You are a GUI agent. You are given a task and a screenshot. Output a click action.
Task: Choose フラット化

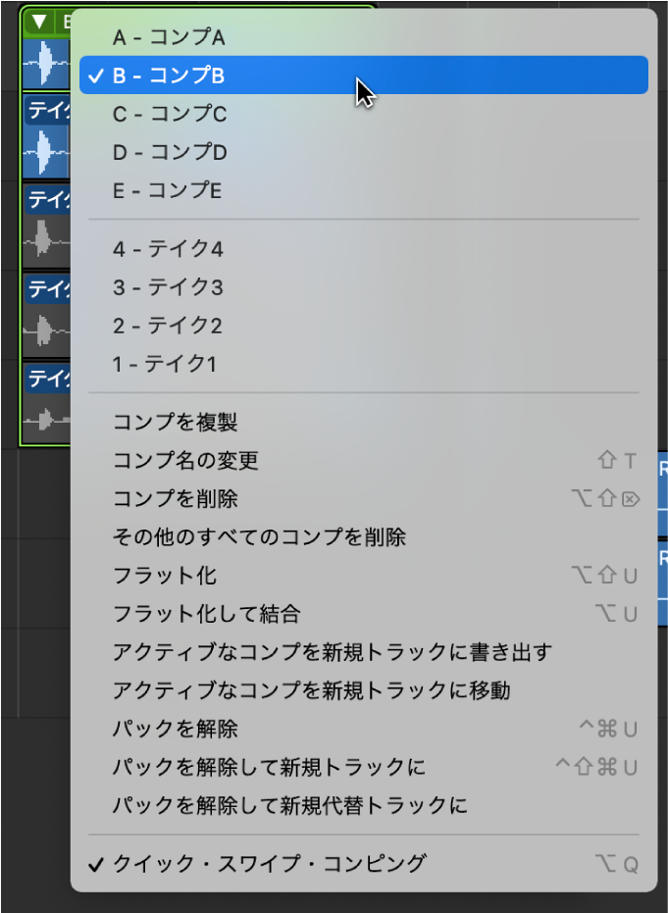coord(363,576)
